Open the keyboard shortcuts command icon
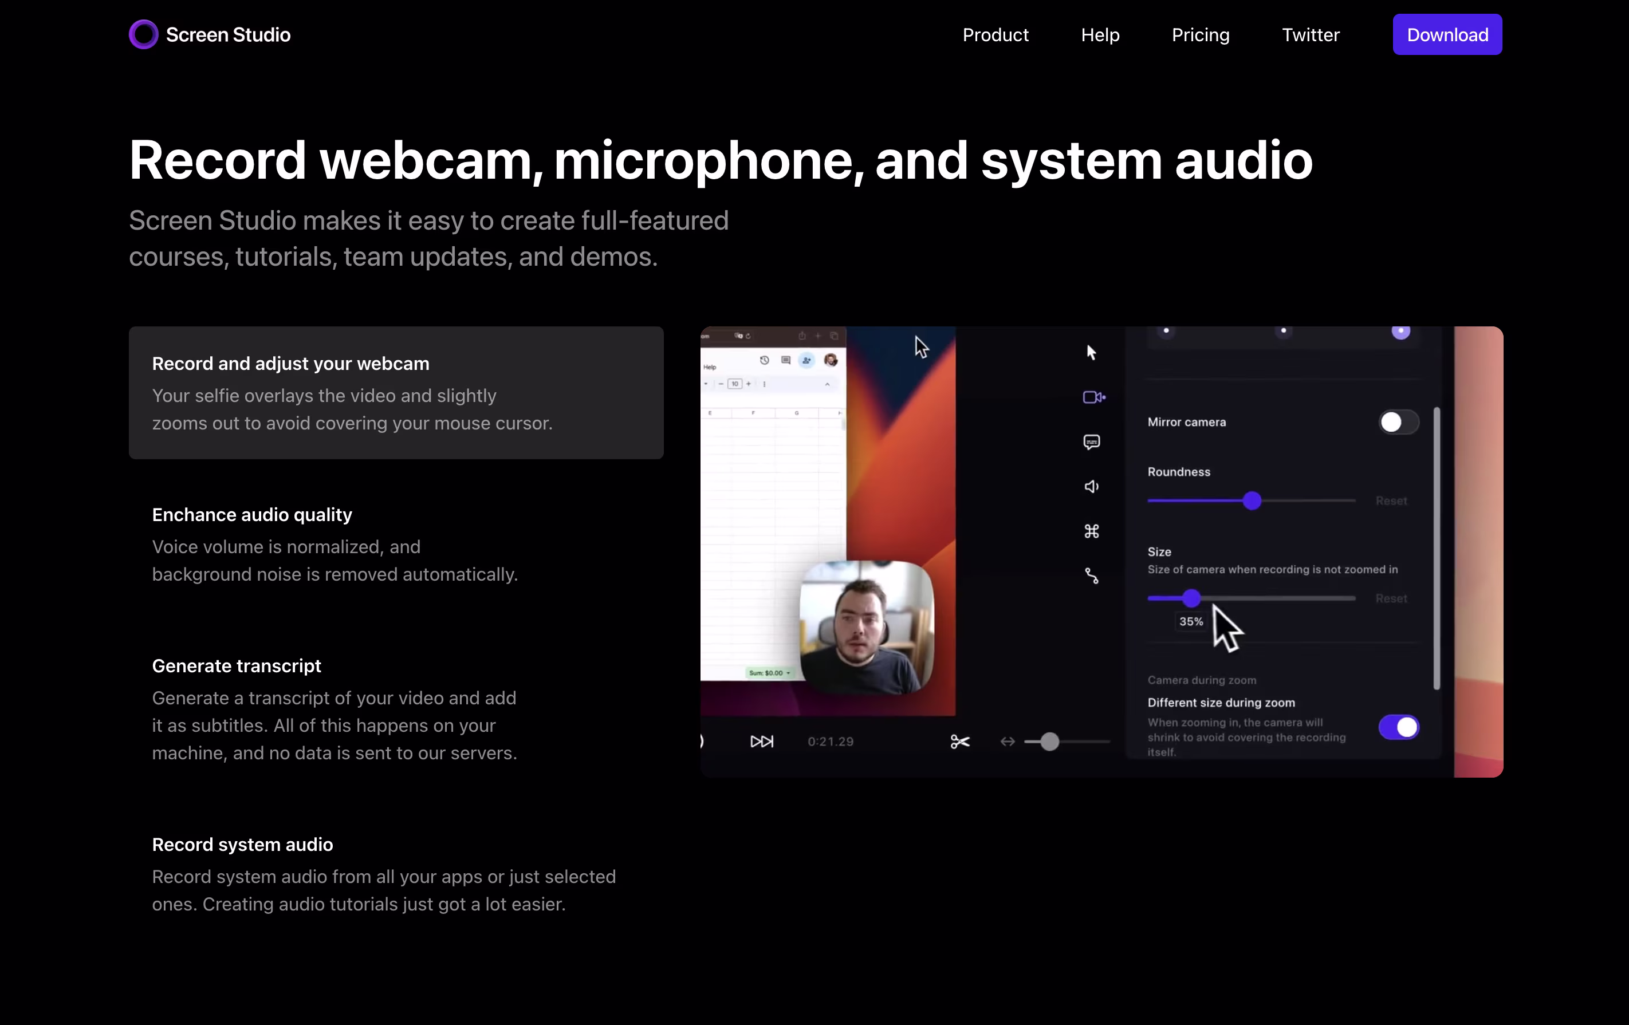1629x1025 pixels. [1091, 531]
